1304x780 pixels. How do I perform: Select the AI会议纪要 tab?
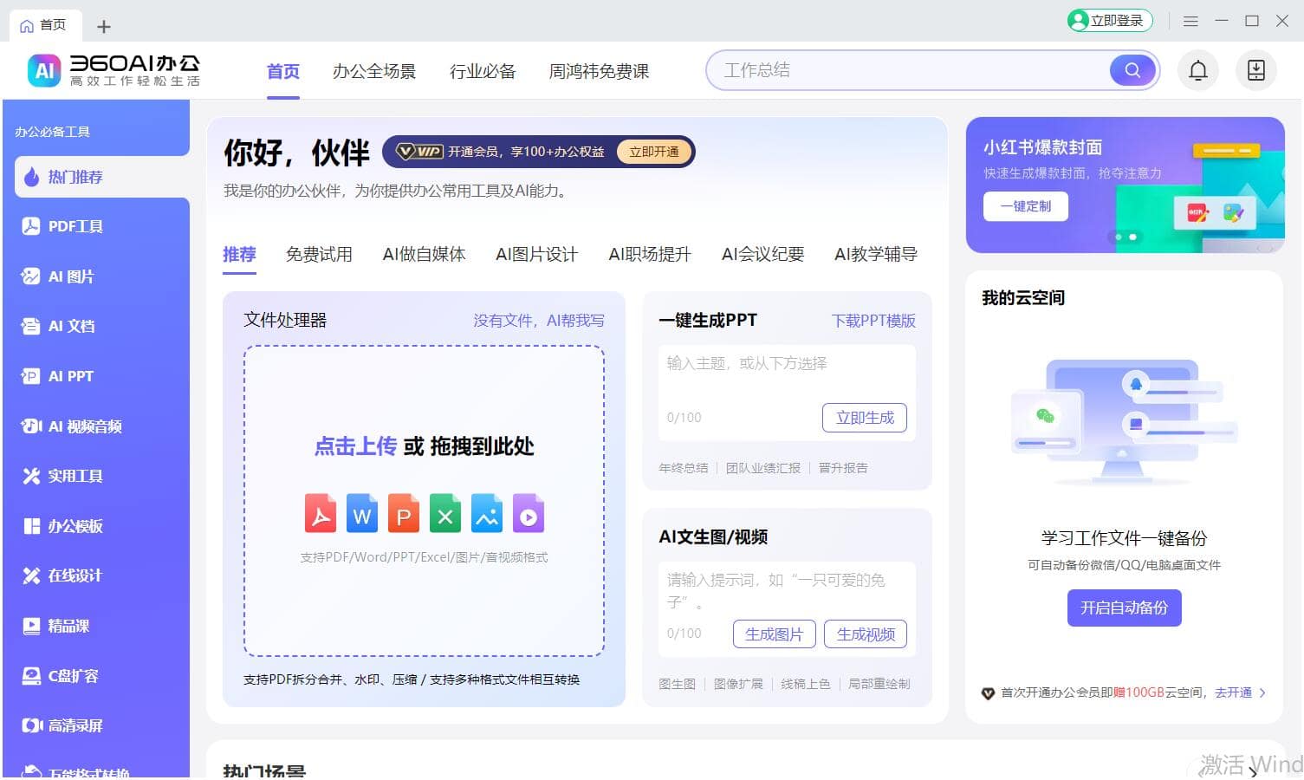[762, 254]
